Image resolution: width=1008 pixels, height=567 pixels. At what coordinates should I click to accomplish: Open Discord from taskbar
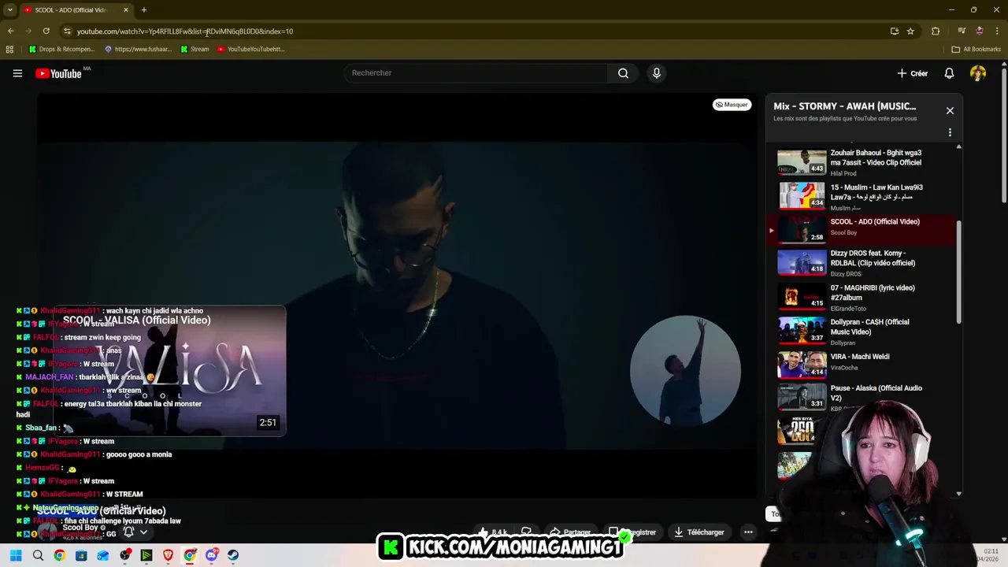click(x=211, y=555)
